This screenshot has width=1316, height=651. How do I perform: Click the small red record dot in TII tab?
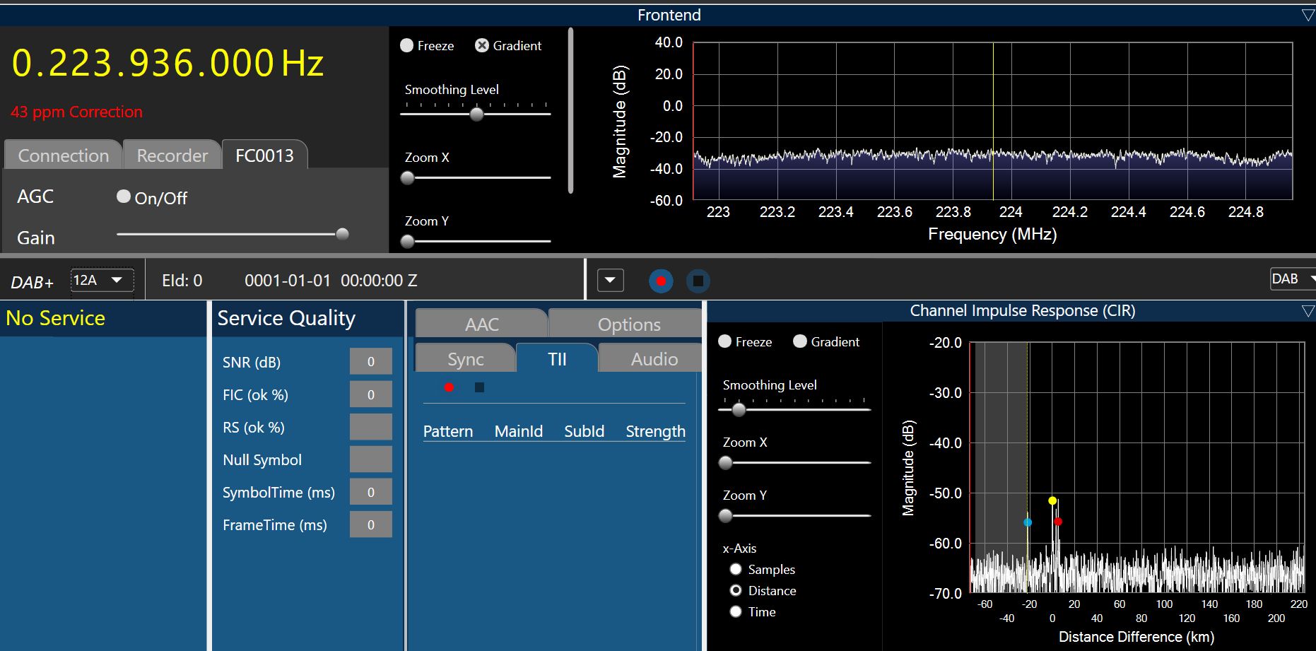(449, 387)
